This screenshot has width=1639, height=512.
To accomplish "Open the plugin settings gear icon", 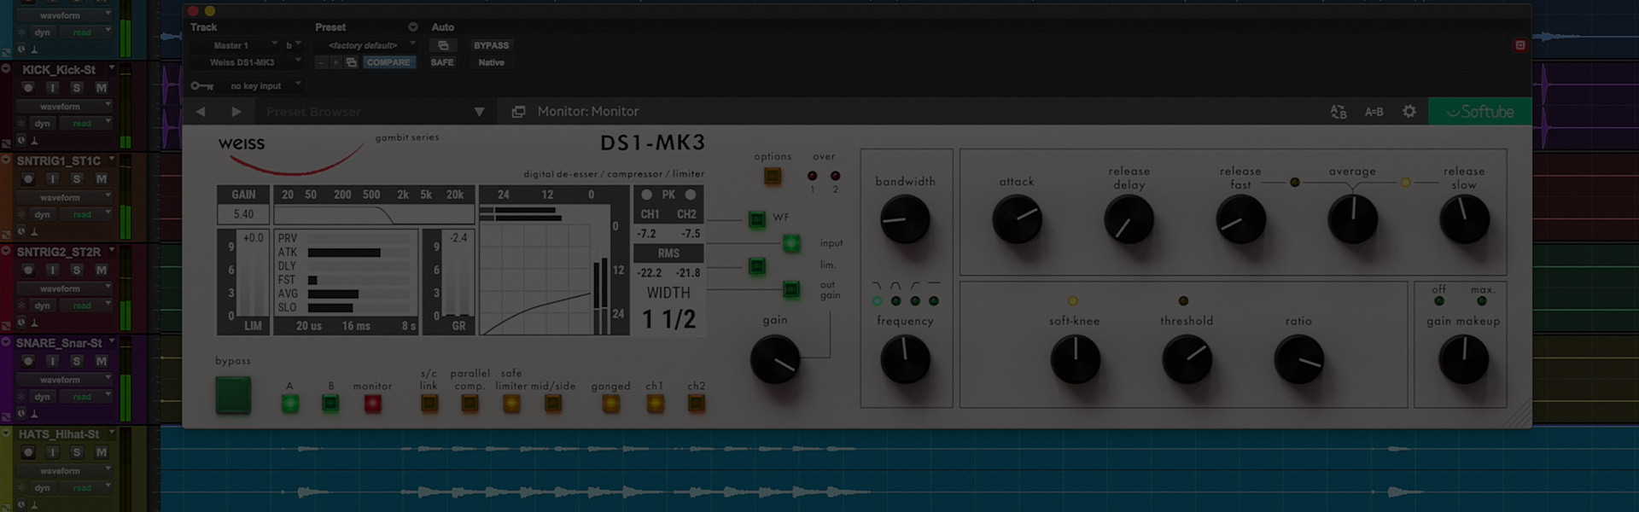I will click(x=1409, y=112).
